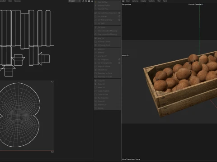This screenshot has height=162, width=217.
Task: Click Boundary to Circle
Action: tap(107, 73)
